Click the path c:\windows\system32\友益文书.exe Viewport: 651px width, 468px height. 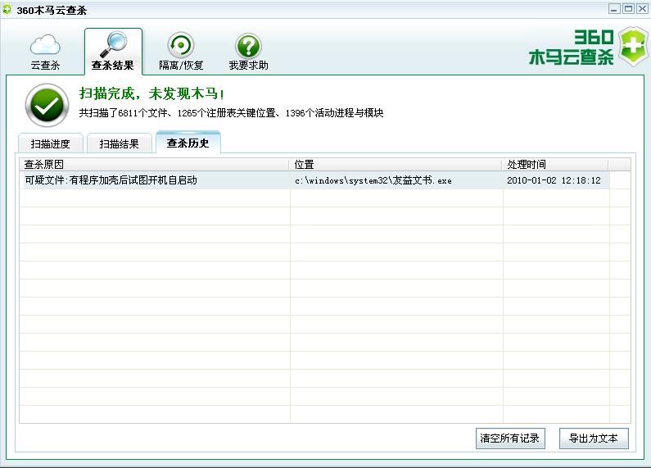pos(373,180)
